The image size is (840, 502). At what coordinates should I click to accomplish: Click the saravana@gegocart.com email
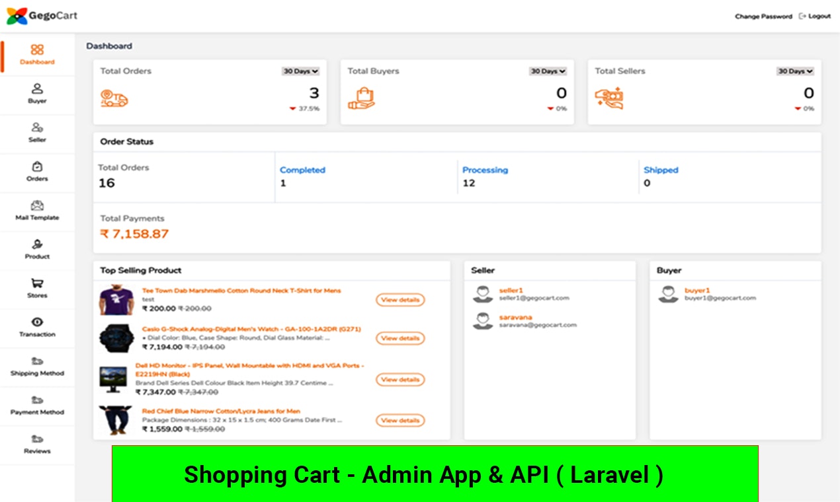pyautogui.click(x=538, y=325)
